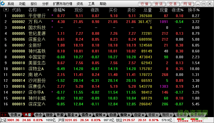
Task: Select stock row 美丽生态
Action: [102, 63]
